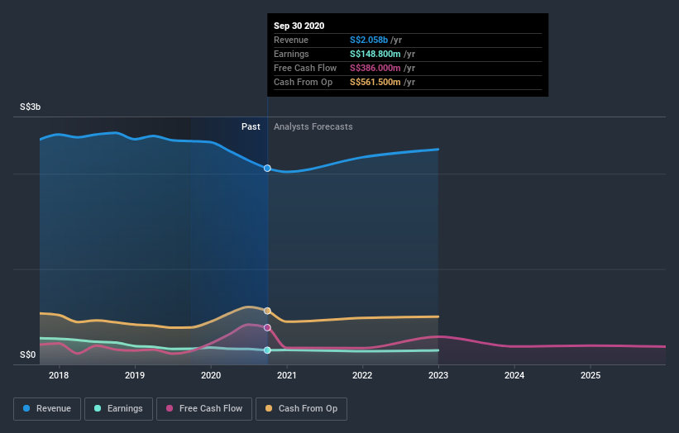This screenshot has width=679, height=433.
Task: Toggle the Earnings series legend button
Action: (118, 409)
